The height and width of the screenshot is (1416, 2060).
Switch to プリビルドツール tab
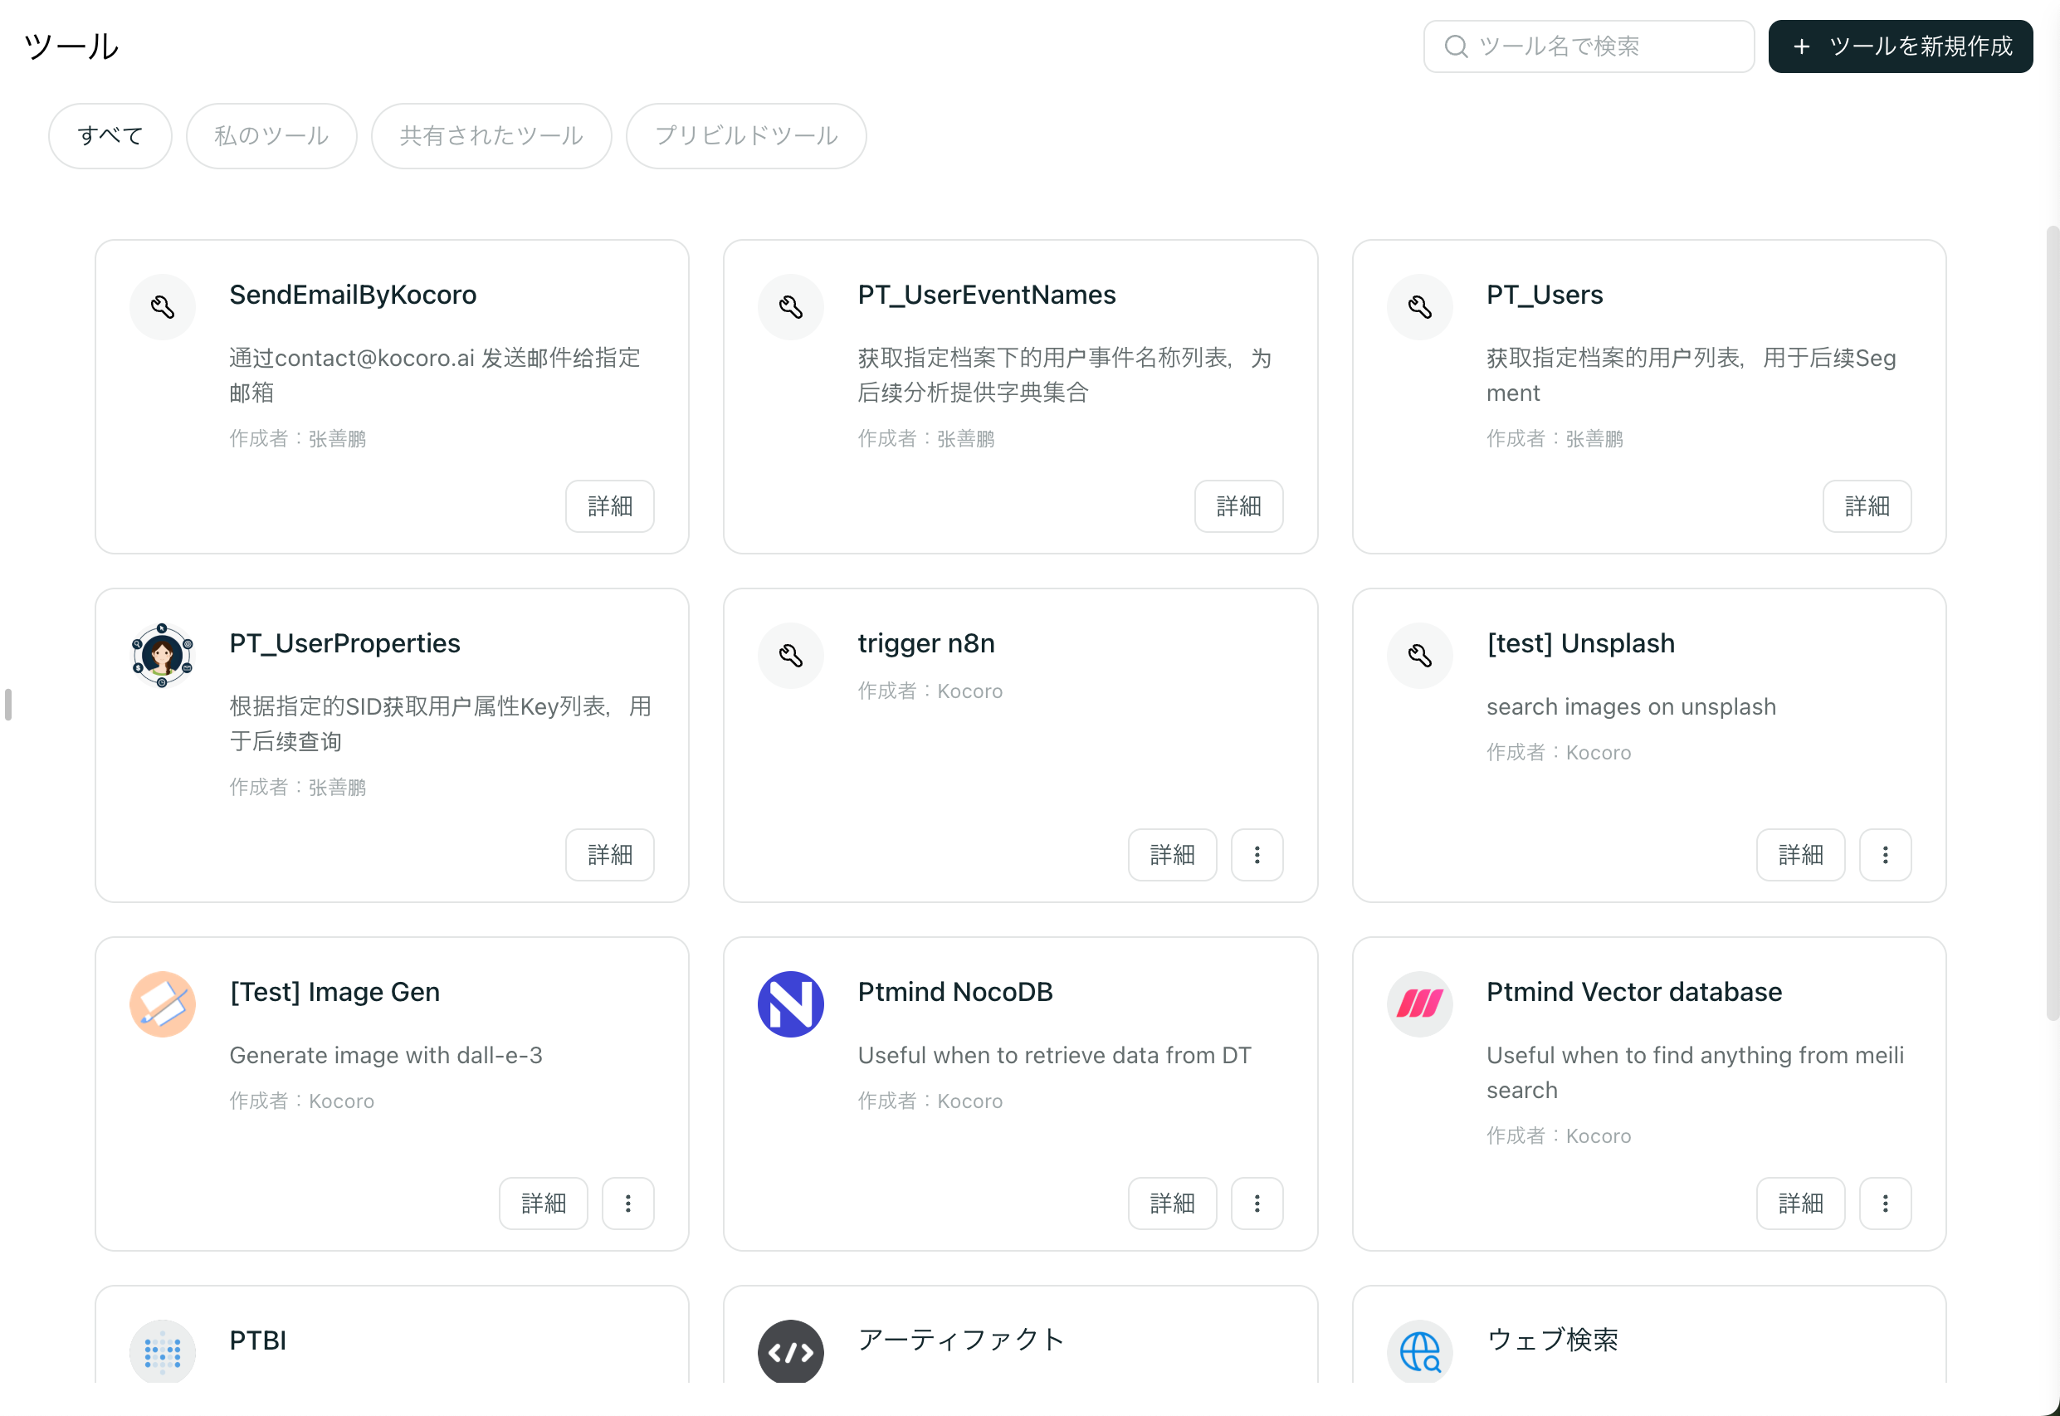pyautogui.click(x=746, y=136)
